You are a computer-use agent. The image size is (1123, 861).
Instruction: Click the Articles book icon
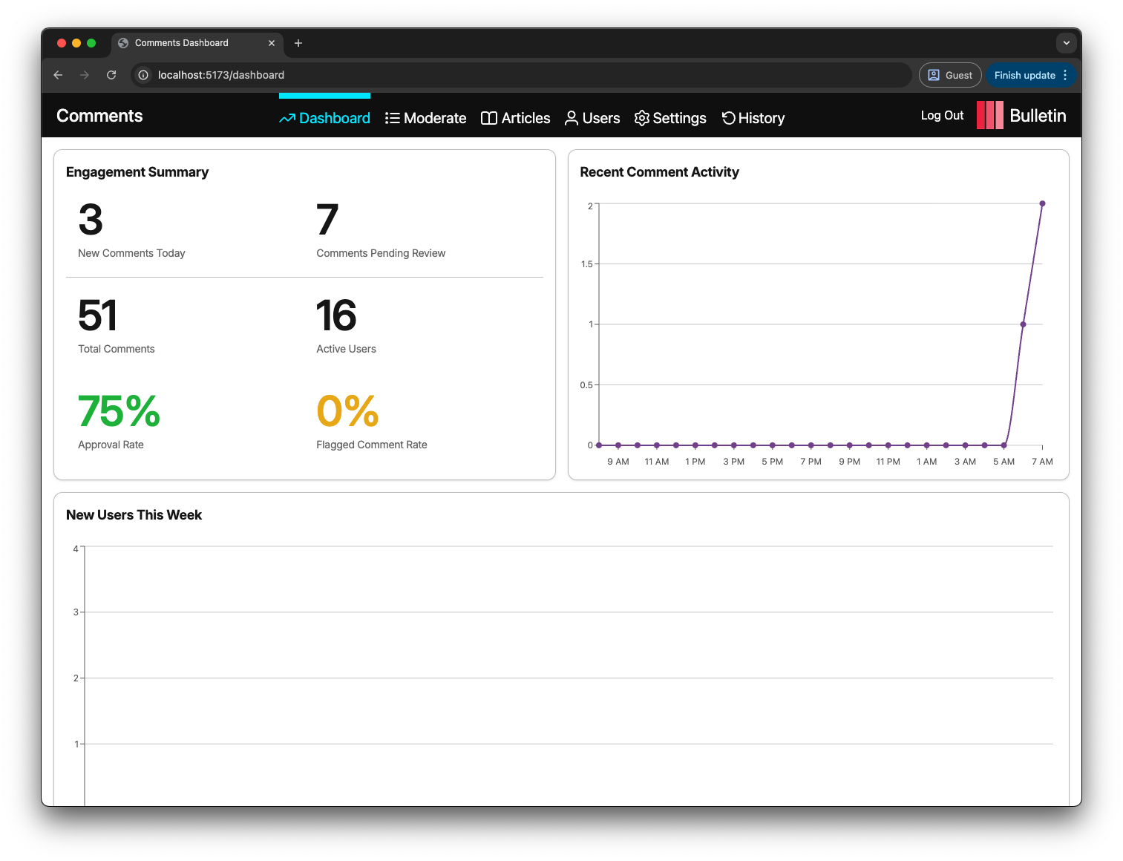coord(489,119)
